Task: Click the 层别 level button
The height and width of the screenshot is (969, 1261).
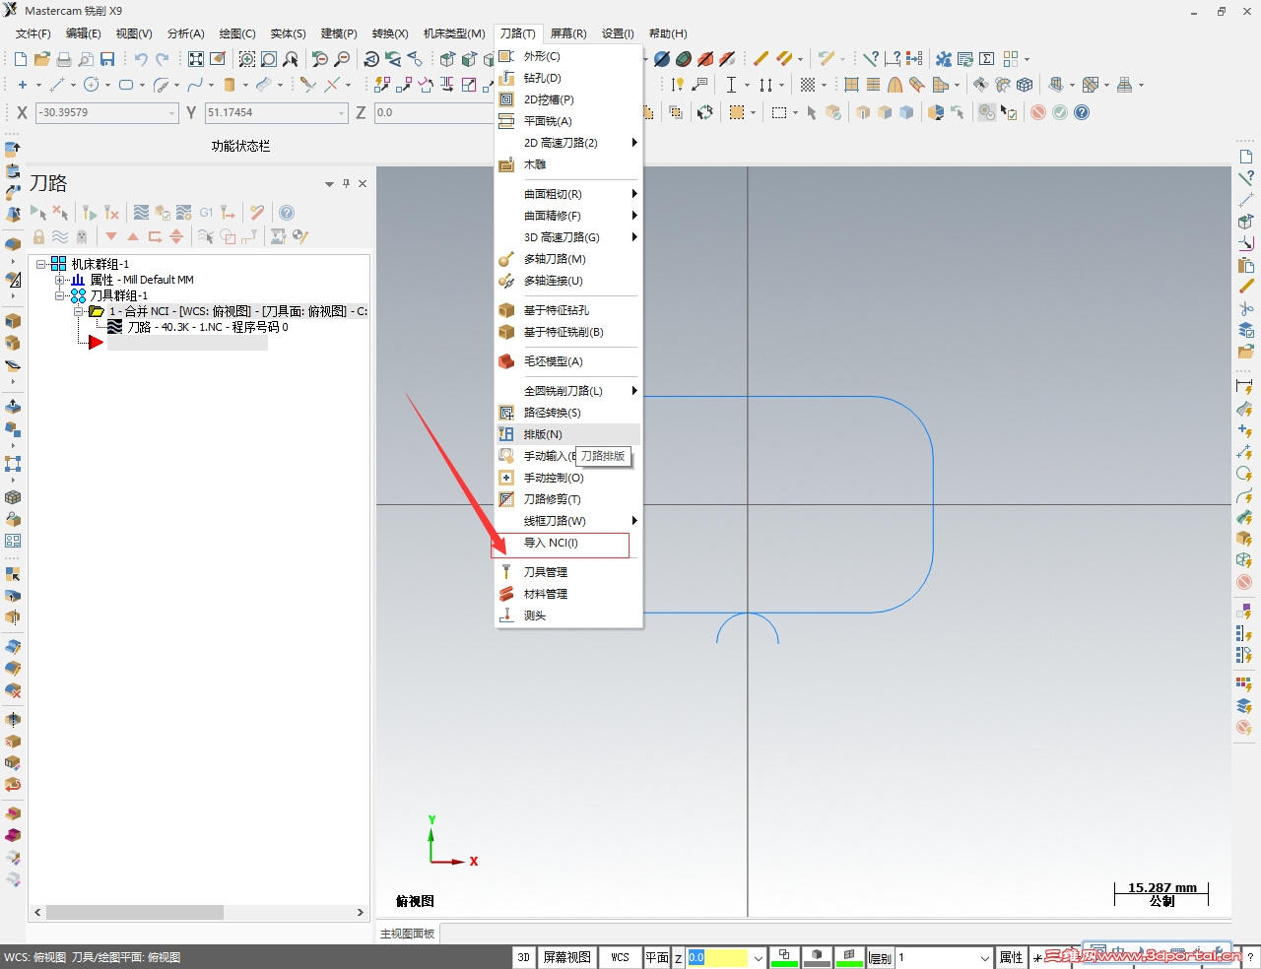Action: 880,958
